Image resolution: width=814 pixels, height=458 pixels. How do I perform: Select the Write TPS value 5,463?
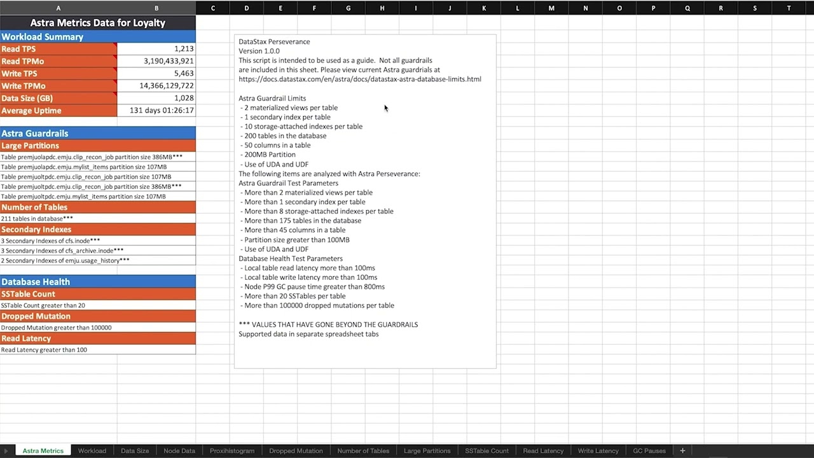156,74
